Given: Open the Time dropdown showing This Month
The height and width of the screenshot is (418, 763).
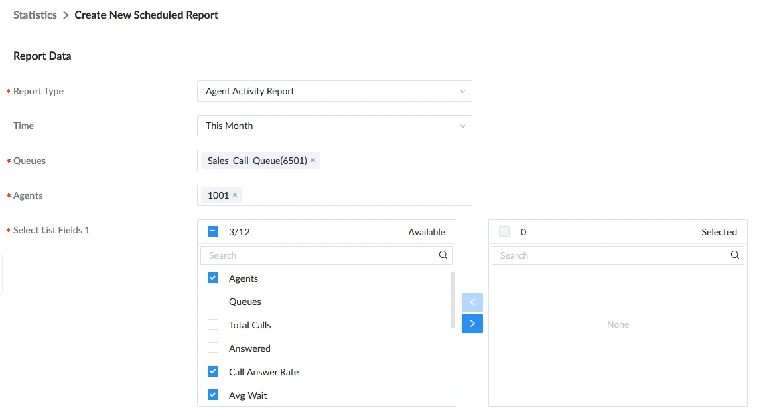Looking at the screenshot, I should pos(334,126).
